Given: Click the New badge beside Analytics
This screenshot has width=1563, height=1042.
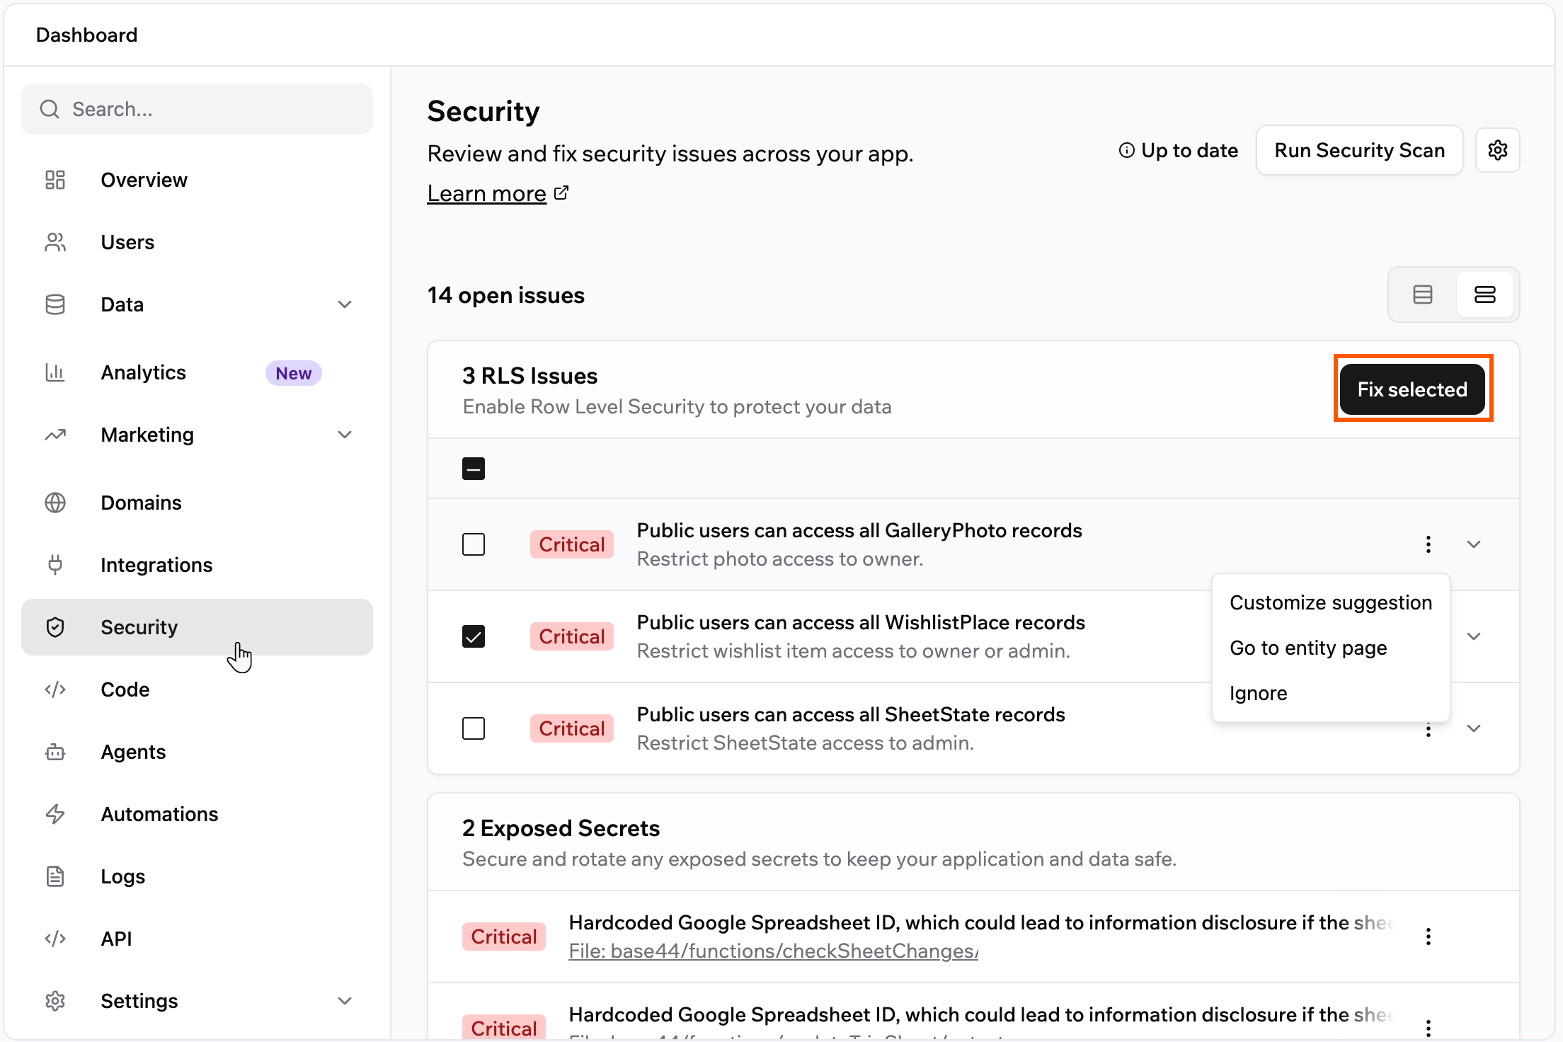Looking at the screenshot, I should 293,373.
